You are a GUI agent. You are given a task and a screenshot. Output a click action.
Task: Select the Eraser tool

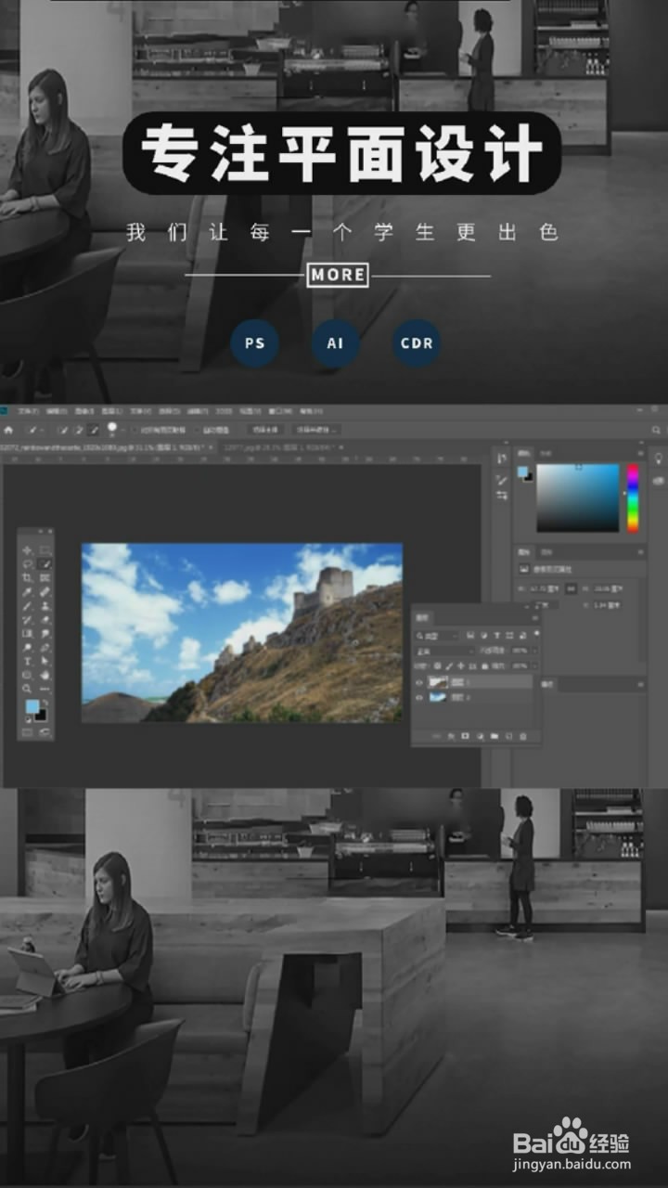[x=45, y=620]
